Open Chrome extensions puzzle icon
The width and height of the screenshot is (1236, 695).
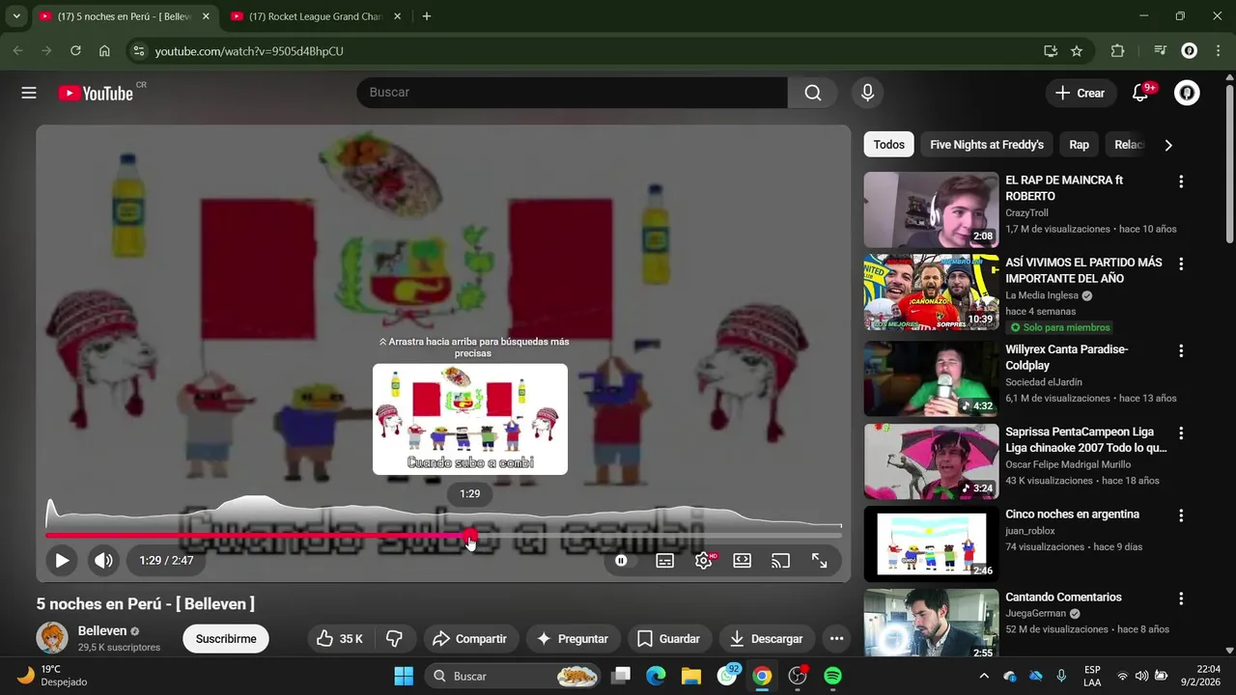point(1118,51)
